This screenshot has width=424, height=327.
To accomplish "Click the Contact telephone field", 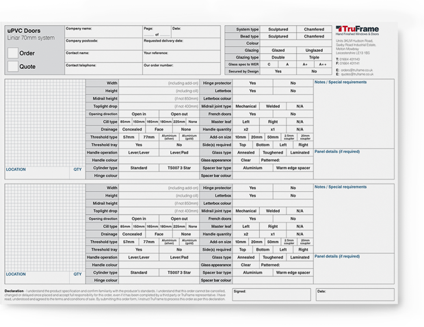I will [x=103, y=68].
